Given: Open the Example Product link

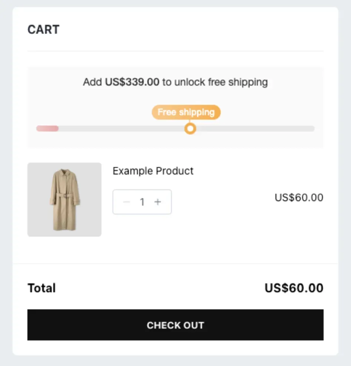Looking at the screenshot, I should coord(153,171).
